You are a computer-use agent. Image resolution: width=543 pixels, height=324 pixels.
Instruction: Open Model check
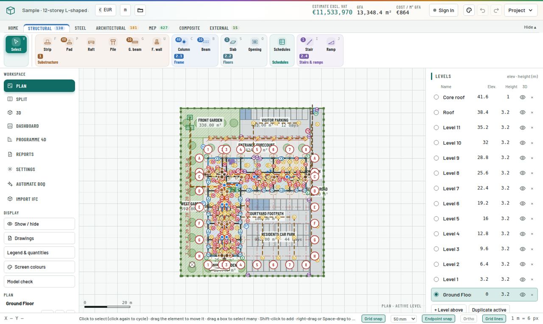39,282
